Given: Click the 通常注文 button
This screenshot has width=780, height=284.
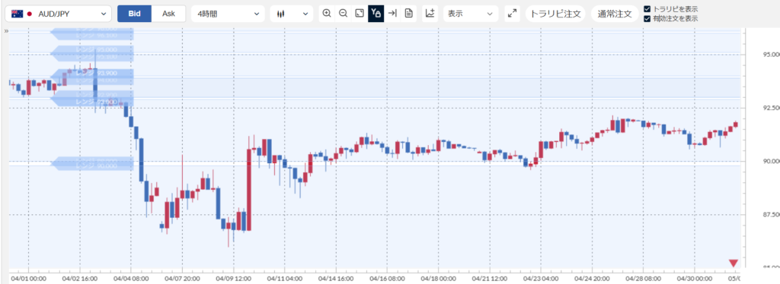Looking at the screenshot, I should (615, 14).
